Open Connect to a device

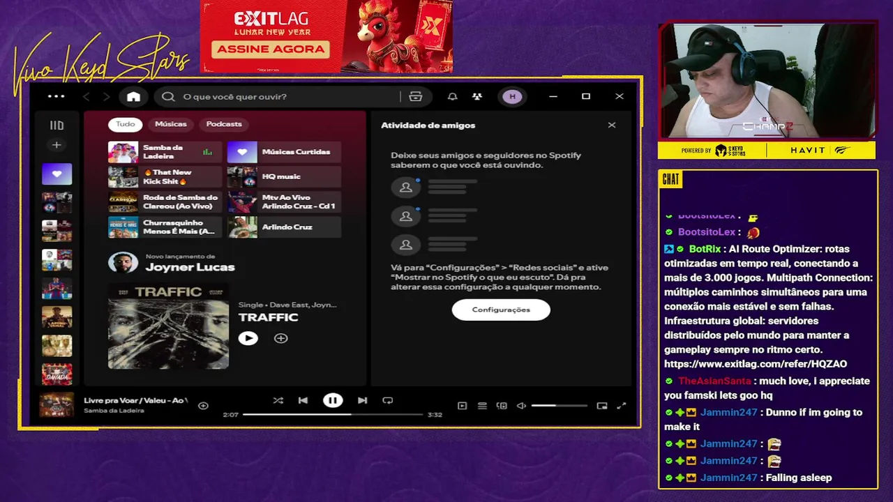click(501, 406)
